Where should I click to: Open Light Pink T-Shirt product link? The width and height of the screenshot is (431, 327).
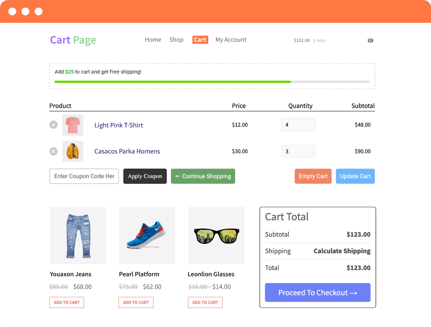[x=119, y=125]
